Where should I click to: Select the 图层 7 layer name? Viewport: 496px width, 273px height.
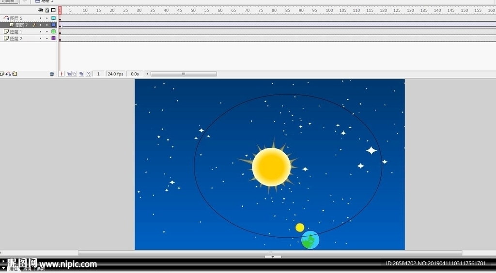(21, 25)
